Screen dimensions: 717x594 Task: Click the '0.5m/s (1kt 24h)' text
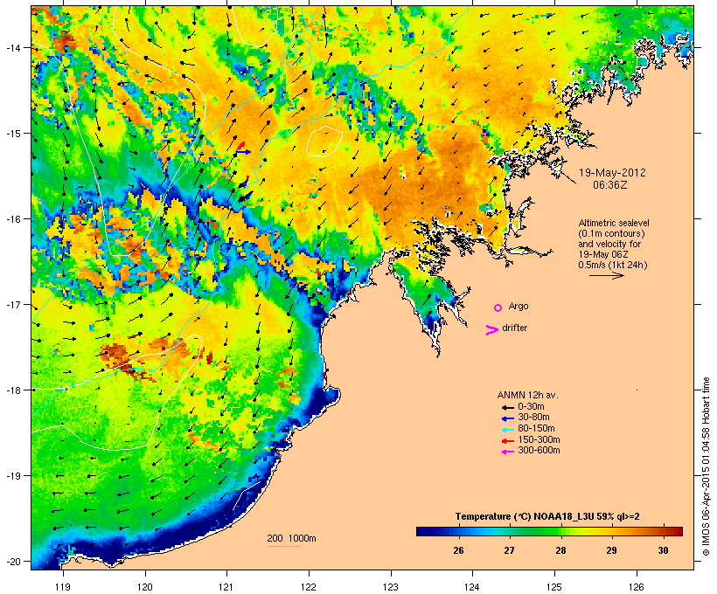[613, 265]
